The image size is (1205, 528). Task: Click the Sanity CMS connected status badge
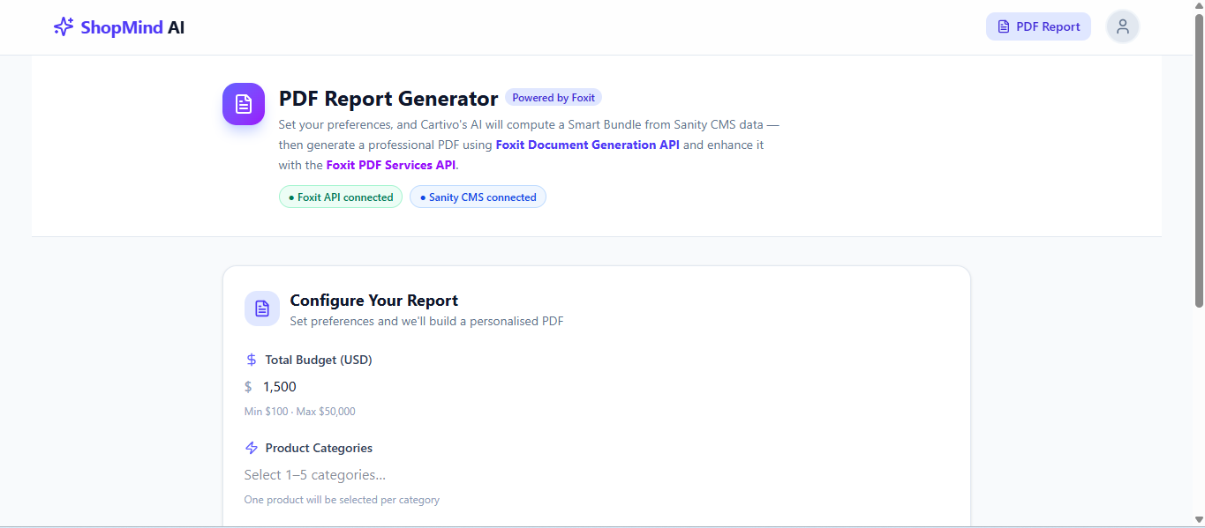pyautogui.click(x=478, y=197)
